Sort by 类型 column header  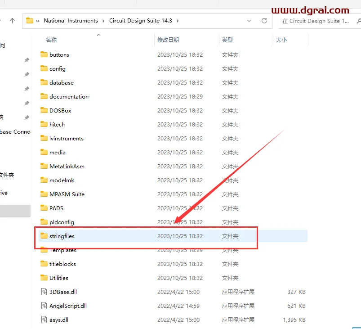click(x=227, y=40)
